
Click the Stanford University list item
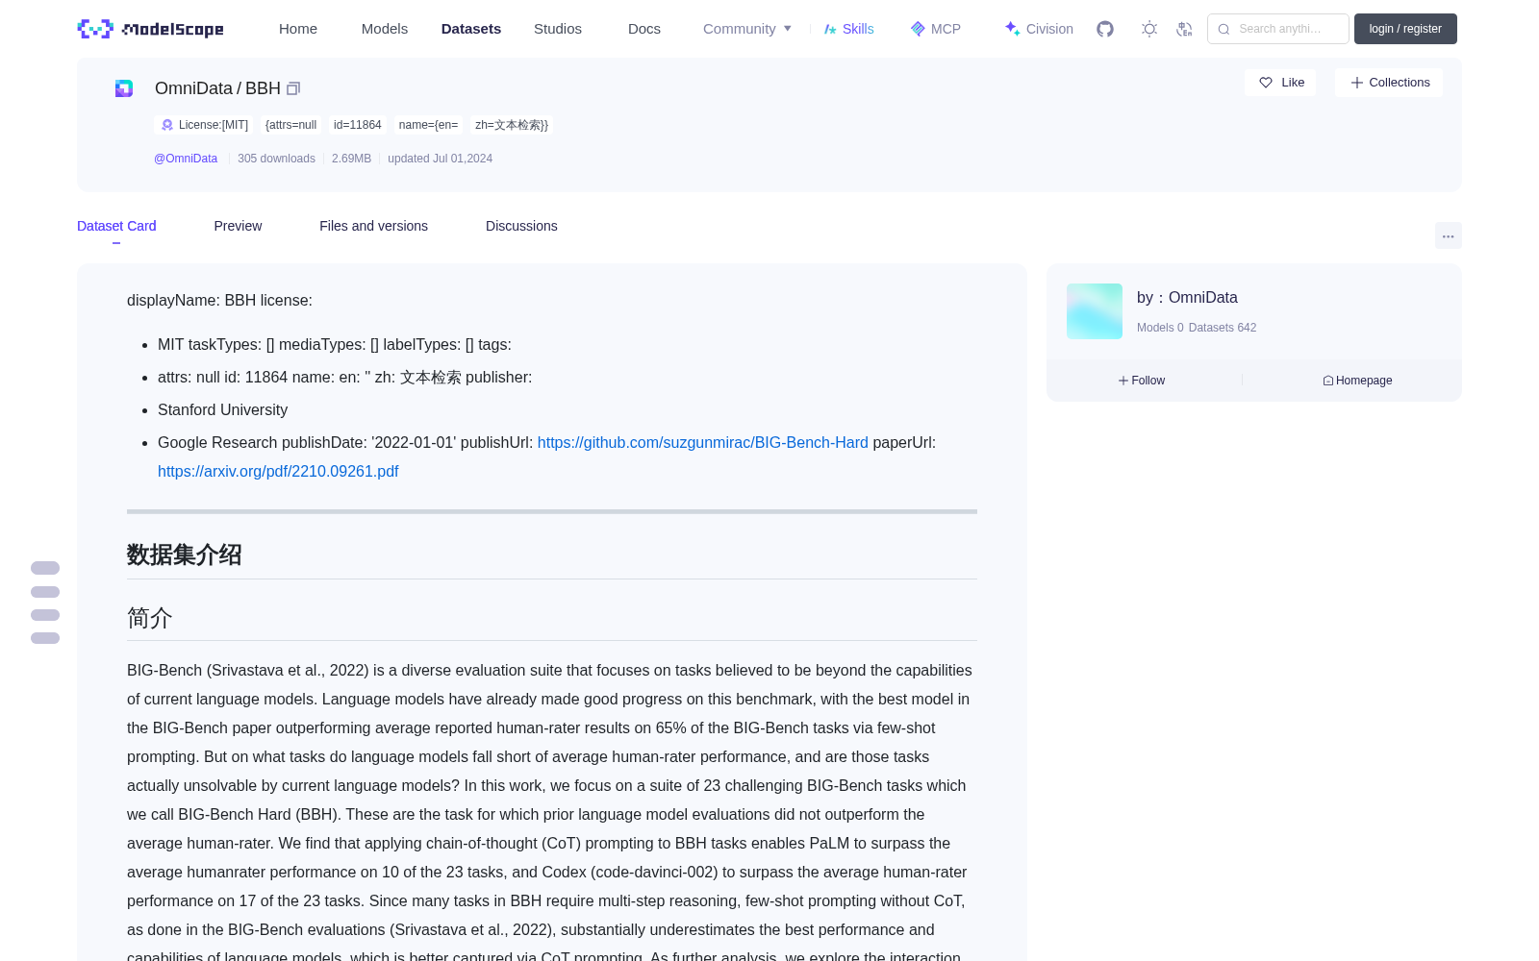[x=222, y=409]
